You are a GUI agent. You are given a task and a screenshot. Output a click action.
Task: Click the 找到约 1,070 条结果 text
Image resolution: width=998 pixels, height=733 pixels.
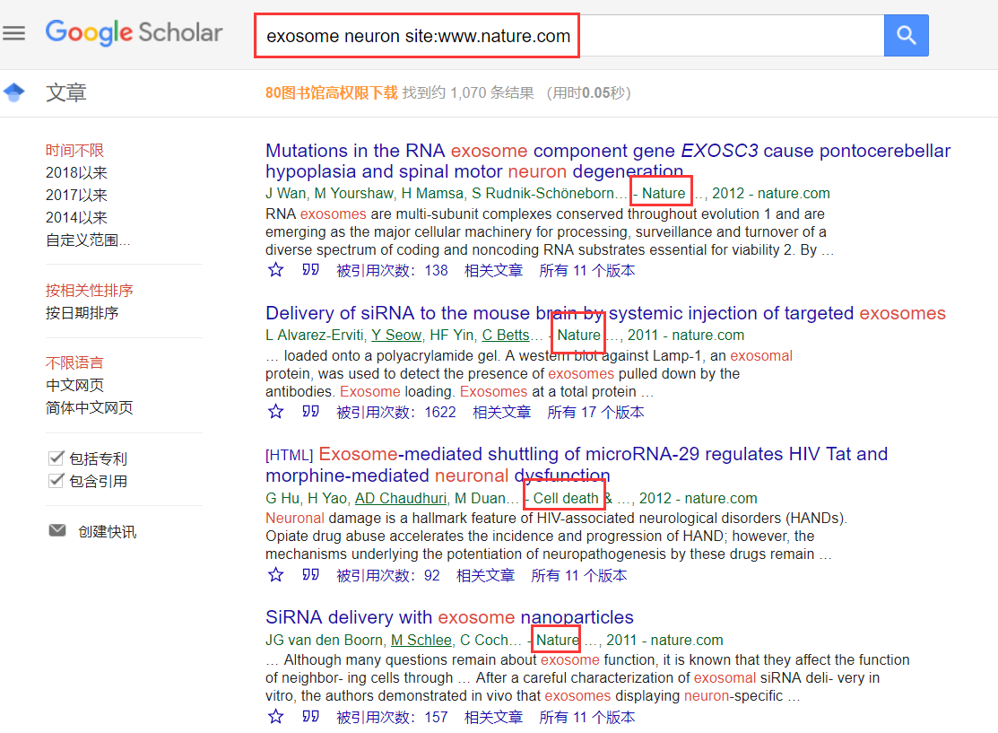[468, 93]
